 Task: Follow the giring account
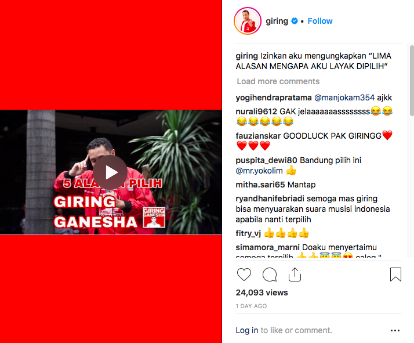tap(319, 21)
